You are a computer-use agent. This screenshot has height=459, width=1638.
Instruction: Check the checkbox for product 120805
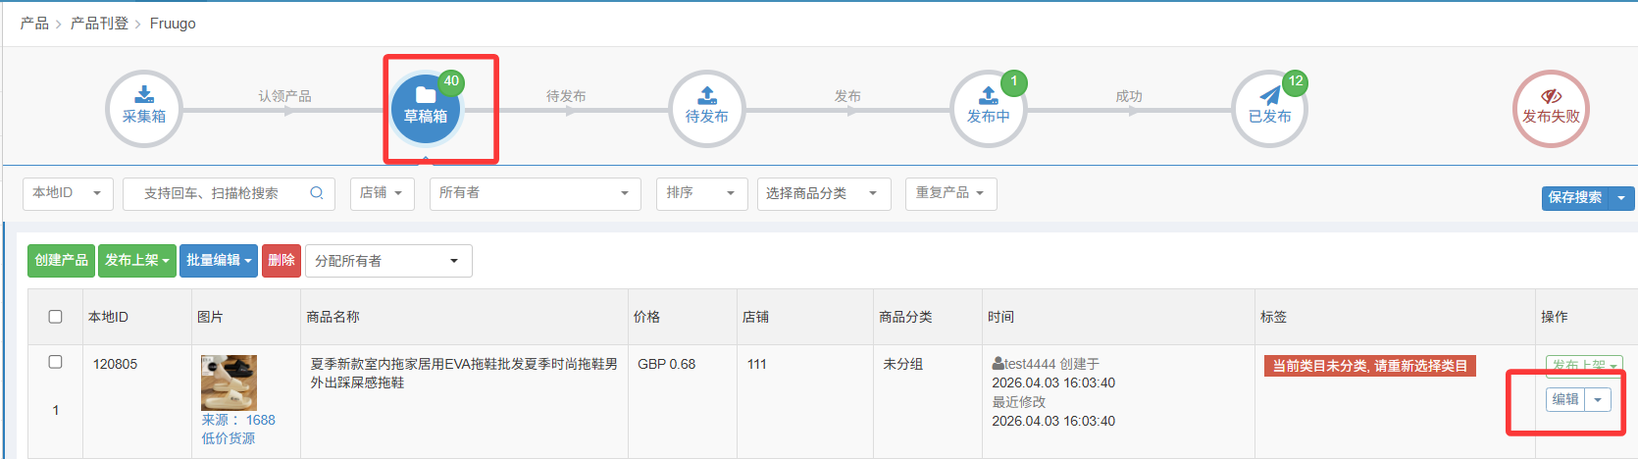tap(56, 362)
